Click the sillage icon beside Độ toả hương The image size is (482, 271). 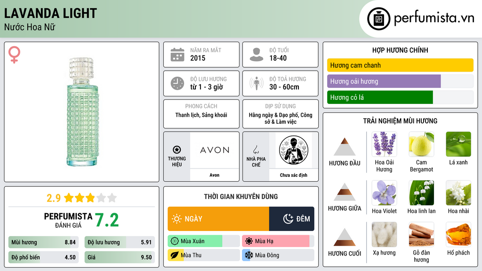[257, 83]
